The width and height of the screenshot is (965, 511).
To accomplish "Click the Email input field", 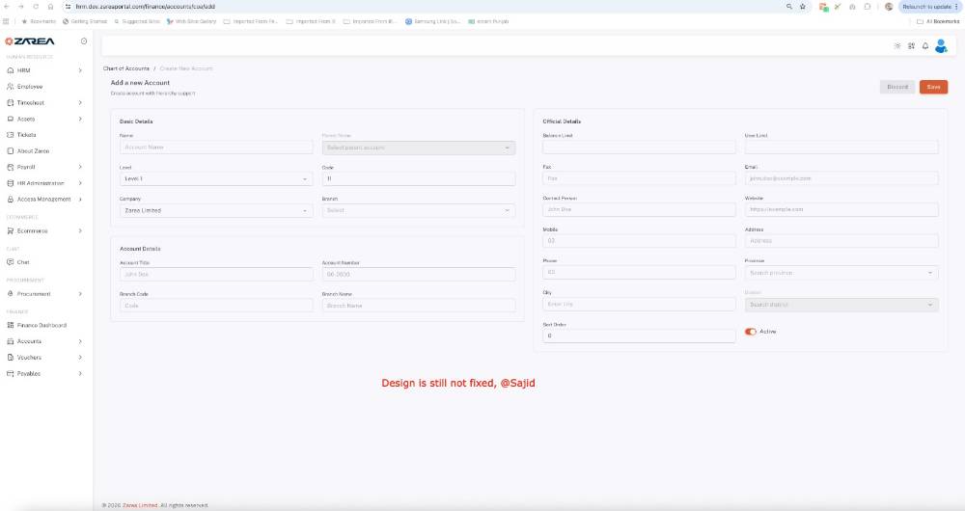I will point(841,178).
